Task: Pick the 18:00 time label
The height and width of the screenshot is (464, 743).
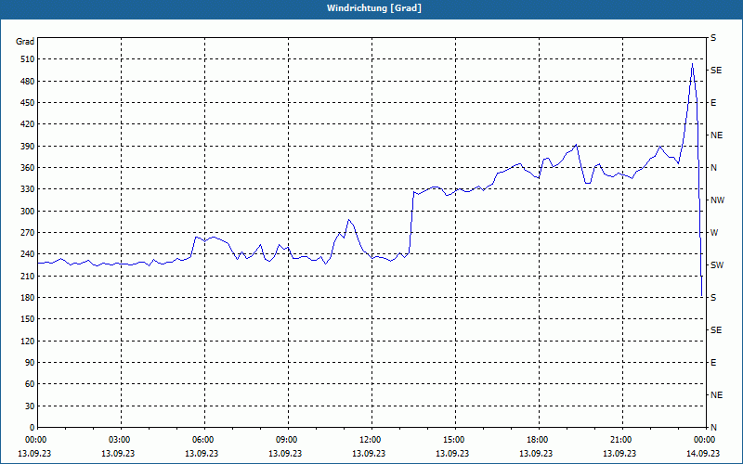Action: click(537, 440)
